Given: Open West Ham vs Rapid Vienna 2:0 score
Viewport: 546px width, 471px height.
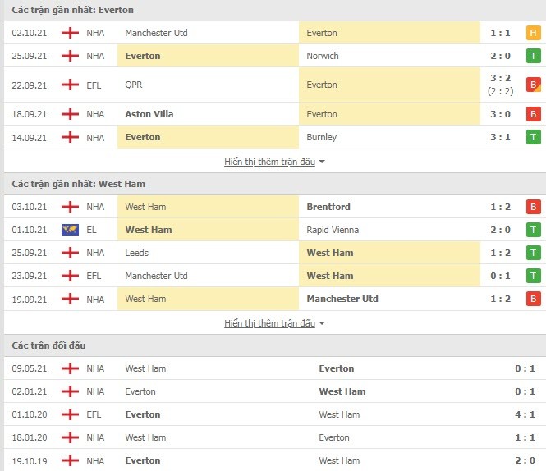Looking at the screenshot, I should pos(500,230).
